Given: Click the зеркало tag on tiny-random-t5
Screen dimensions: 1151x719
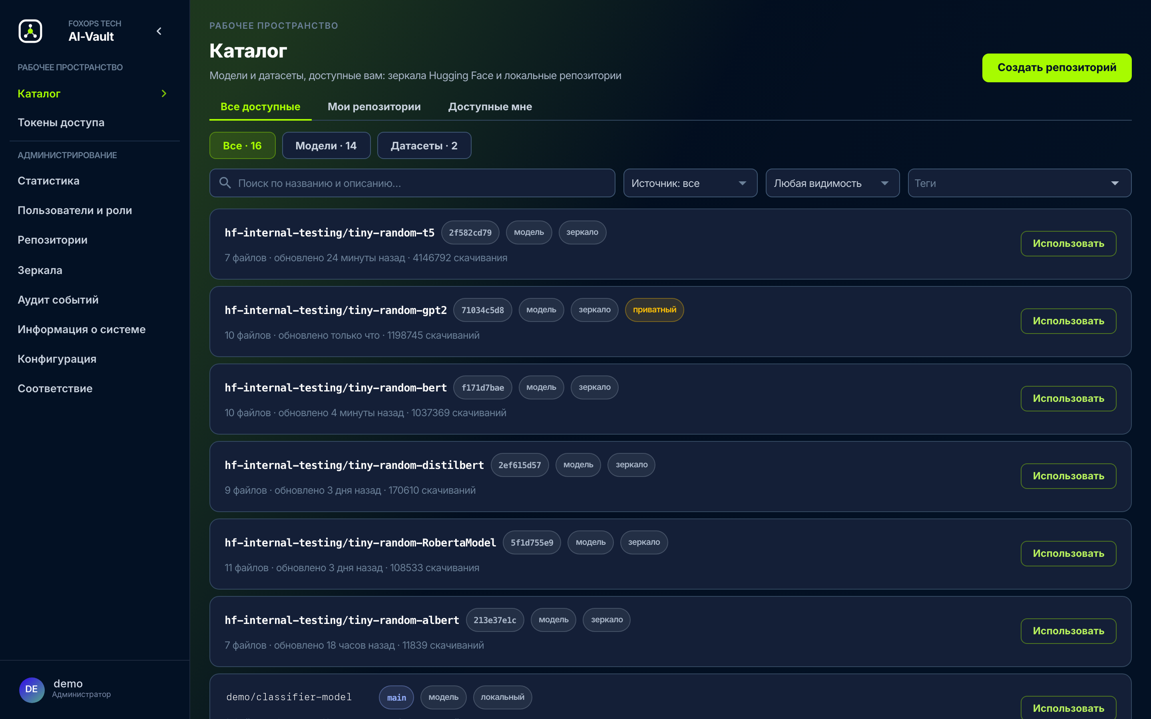Looking at the screenshot, I should (582, 232).
